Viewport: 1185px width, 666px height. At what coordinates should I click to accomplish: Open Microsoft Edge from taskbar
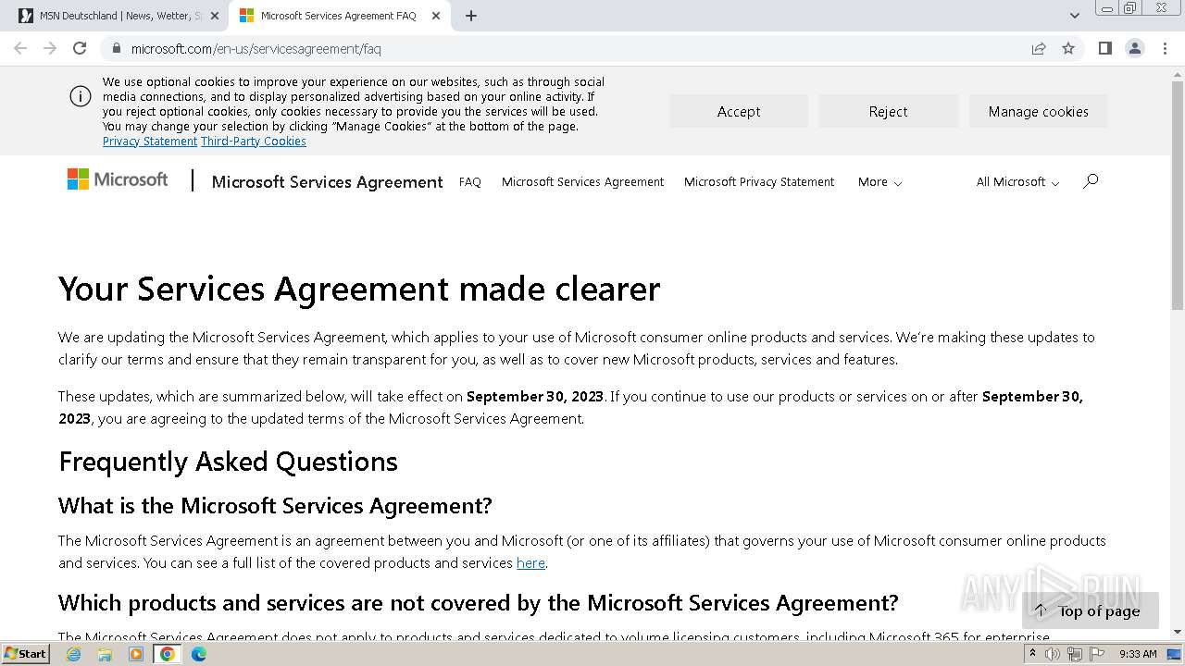point(199,654)
